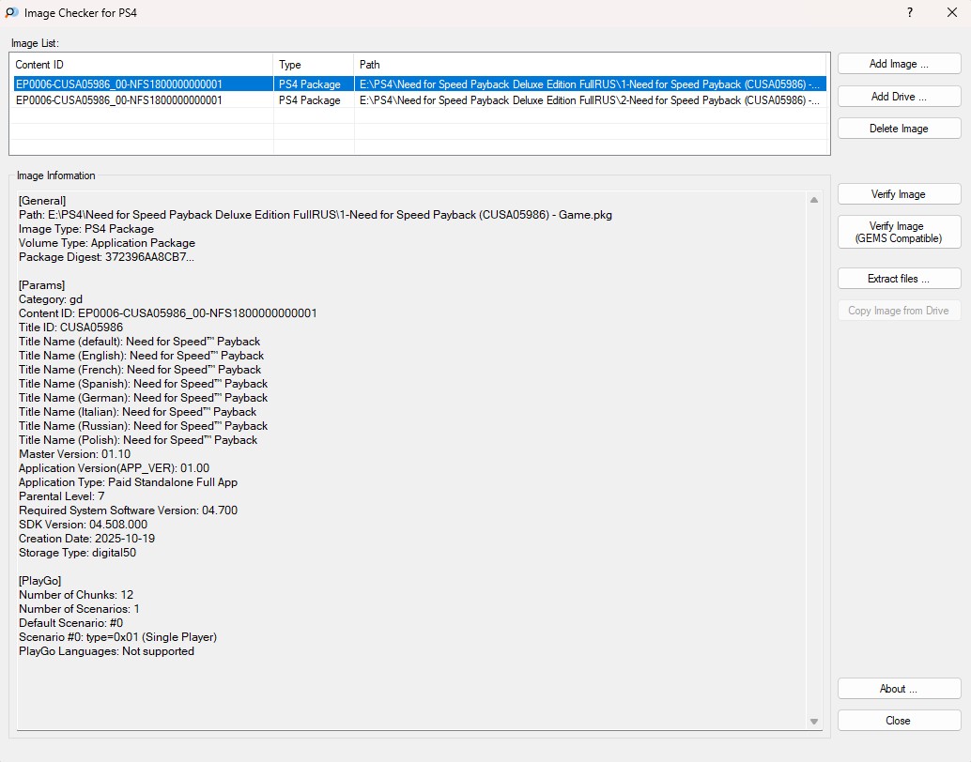Select the first package row with 1-Need for Speed path
This screenshot has height=762, width=971.
tap(589, 84)
